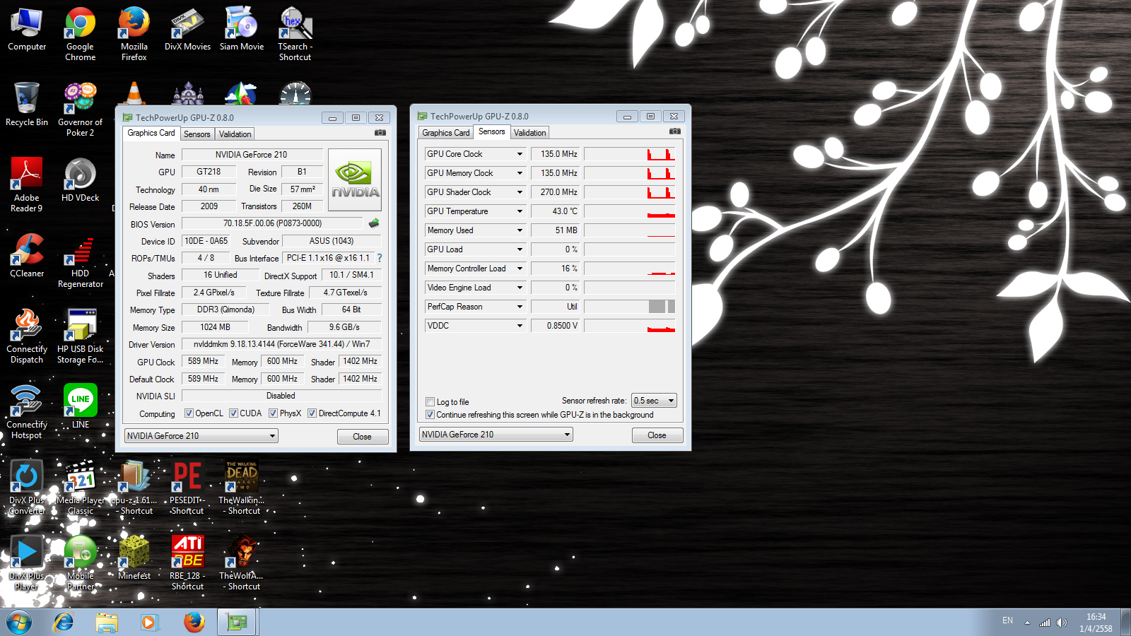Click Close in the Graphics Card window

pyautogui.click(x=363, y=437)
